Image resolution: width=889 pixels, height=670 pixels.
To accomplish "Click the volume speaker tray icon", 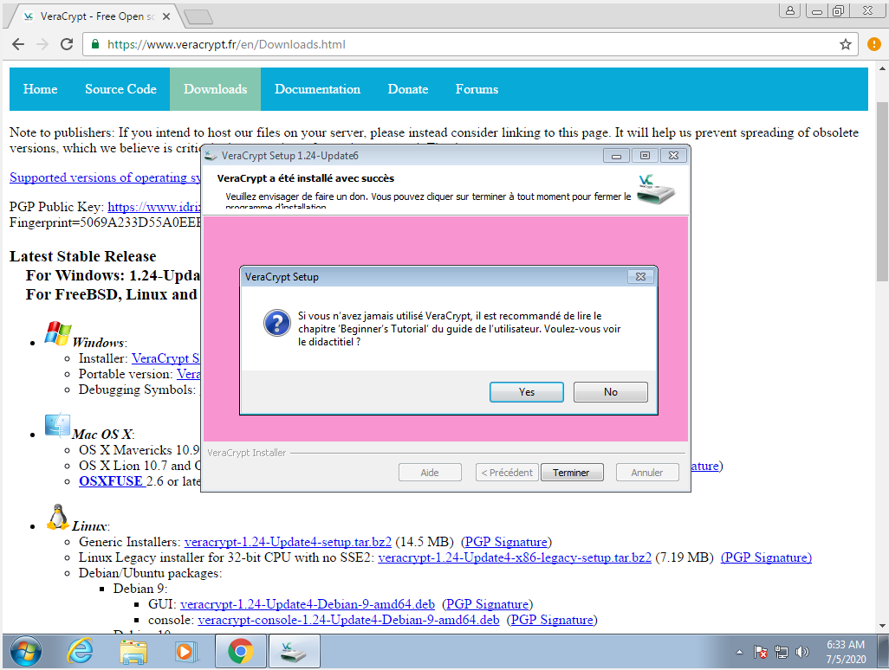I will 801,653.
